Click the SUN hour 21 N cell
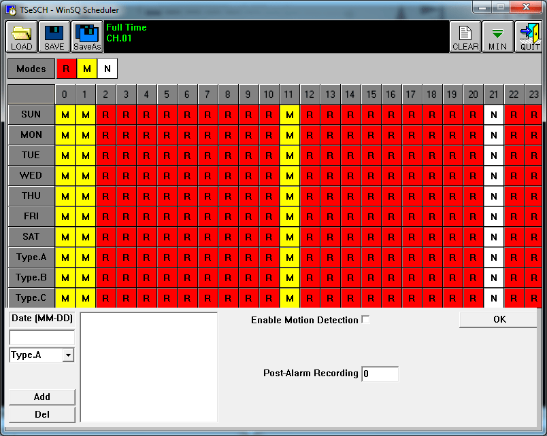The height and width of the screenshot is (436, 547). [x=494, y=115]
